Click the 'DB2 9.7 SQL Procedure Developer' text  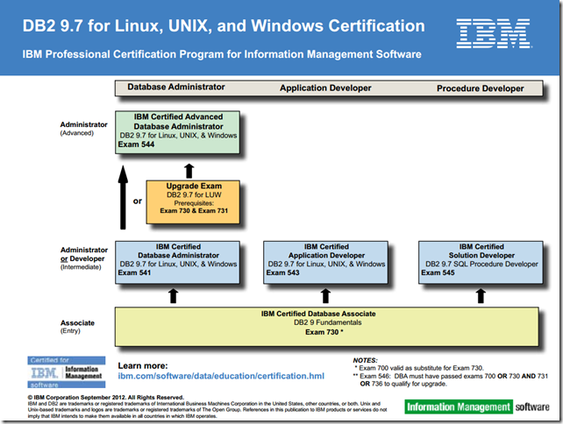tap(481, 264)
